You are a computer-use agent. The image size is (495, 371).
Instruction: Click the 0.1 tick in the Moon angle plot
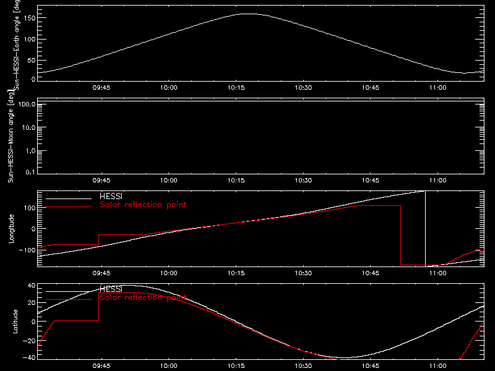[x=30, y=172]
